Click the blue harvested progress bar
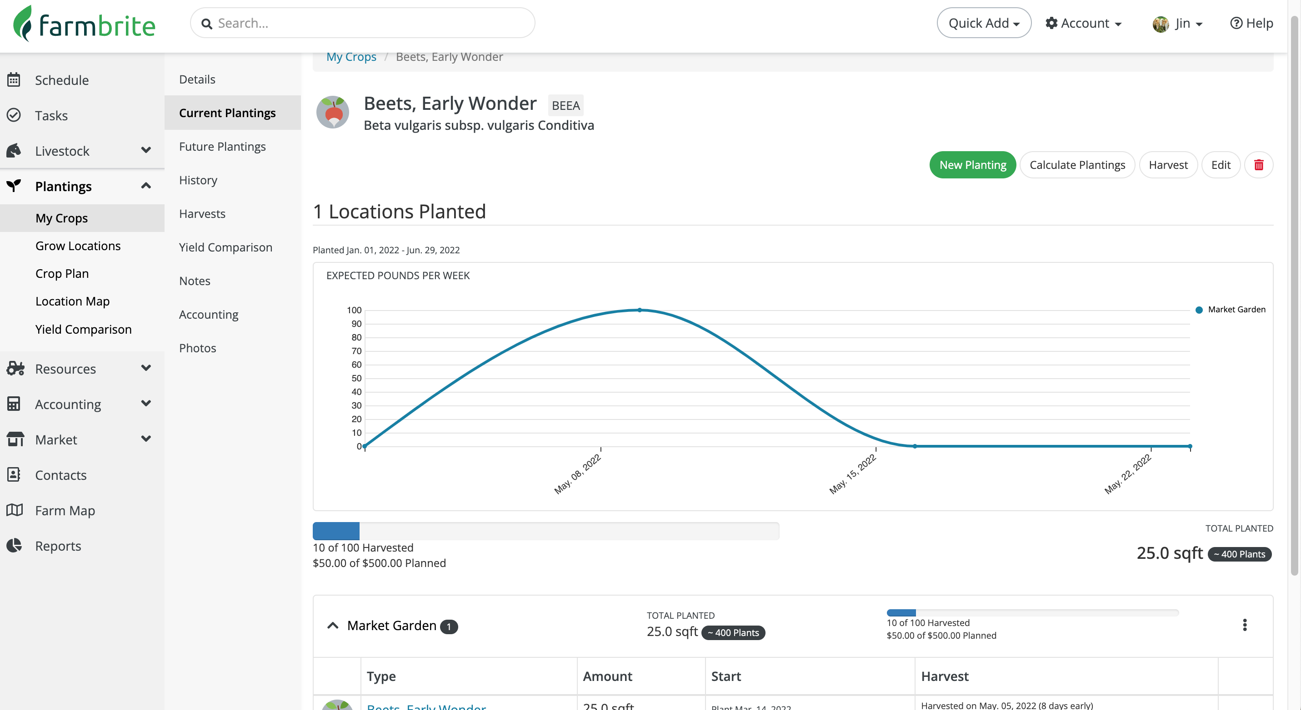The image size is (1301, 710). pyautogui.click(x=336, y=531)
